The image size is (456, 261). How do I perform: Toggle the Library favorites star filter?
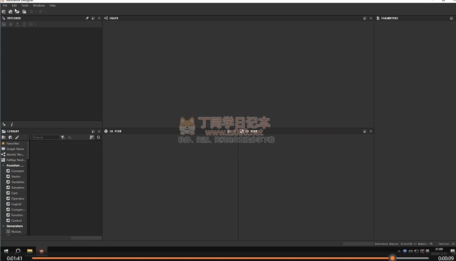pos(70,137)
